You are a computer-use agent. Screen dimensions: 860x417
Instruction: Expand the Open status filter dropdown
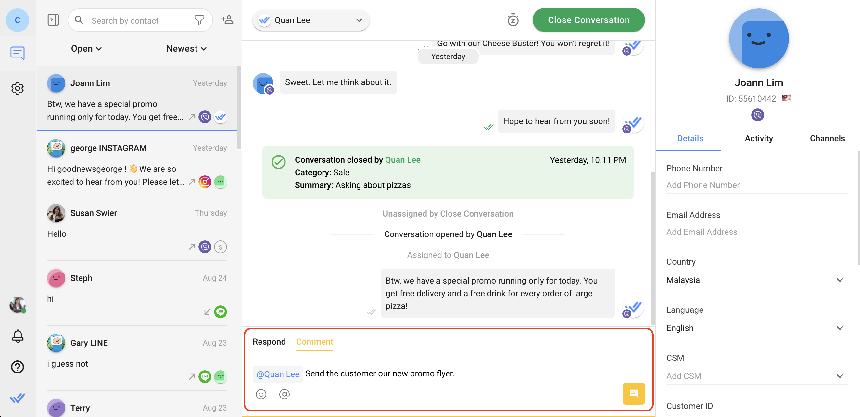coord(86,49)
